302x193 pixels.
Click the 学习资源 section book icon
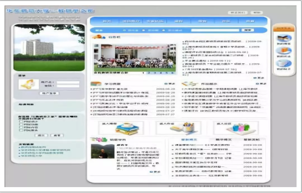[x=96, y=84]
